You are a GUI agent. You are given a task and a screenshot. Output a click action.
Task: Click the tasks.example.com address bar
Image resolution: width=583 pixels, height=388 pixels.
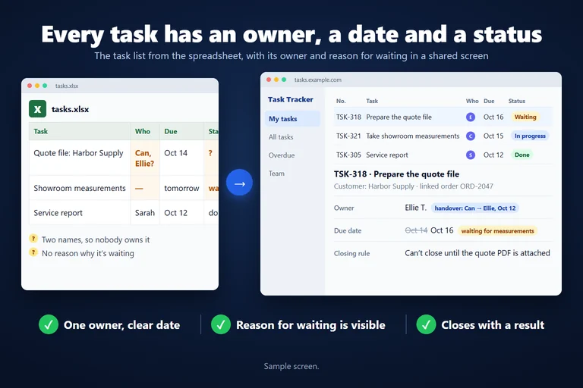click(318, 80)
